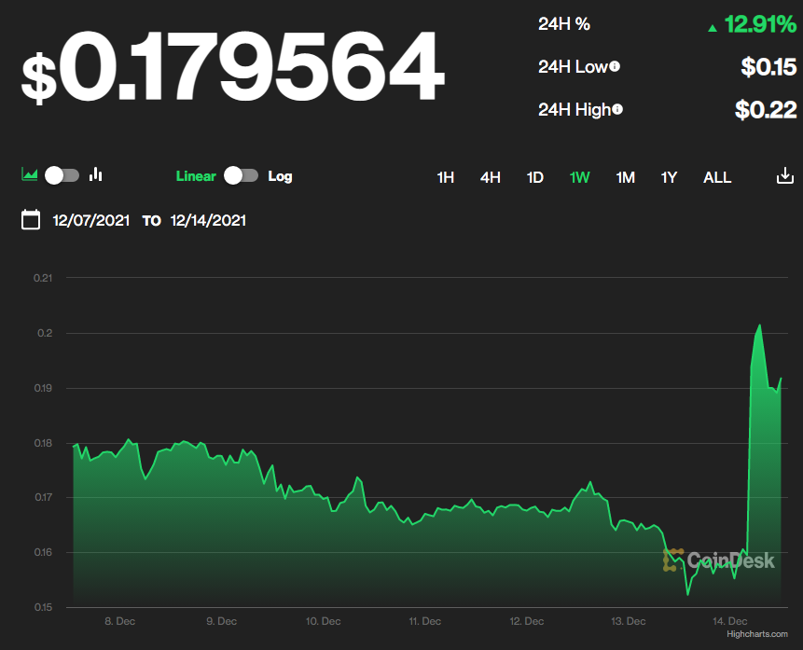View ALL time price history
803x650 pixels.
[717, 177]
